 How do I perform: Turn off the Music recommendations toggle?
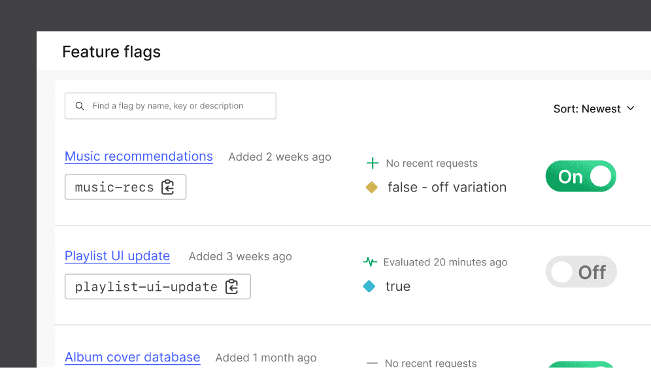[x=581, y=176]
